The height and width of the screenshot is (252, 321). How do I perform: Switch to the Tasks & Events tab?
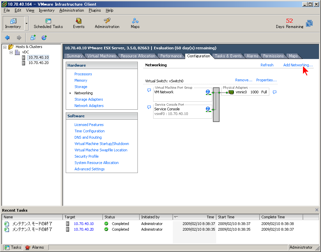[x=228, y=56]
